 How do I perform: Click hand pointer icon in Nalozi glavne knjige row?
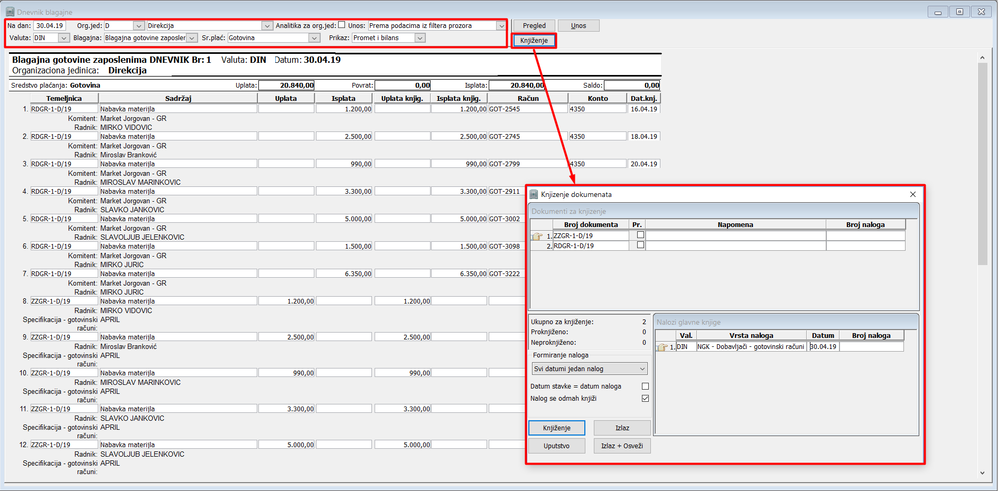click(x=662, y=347)
